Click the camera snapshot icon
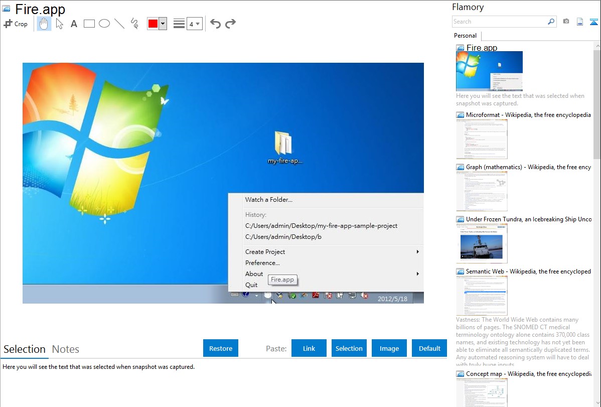The height and width of the screenshot is (407, 601). pyautogui.click(x=566, y=22)
